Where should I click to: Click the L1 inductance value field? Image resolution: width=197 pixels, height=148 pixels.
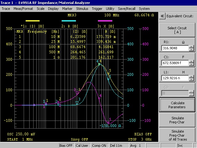[175, 78]
